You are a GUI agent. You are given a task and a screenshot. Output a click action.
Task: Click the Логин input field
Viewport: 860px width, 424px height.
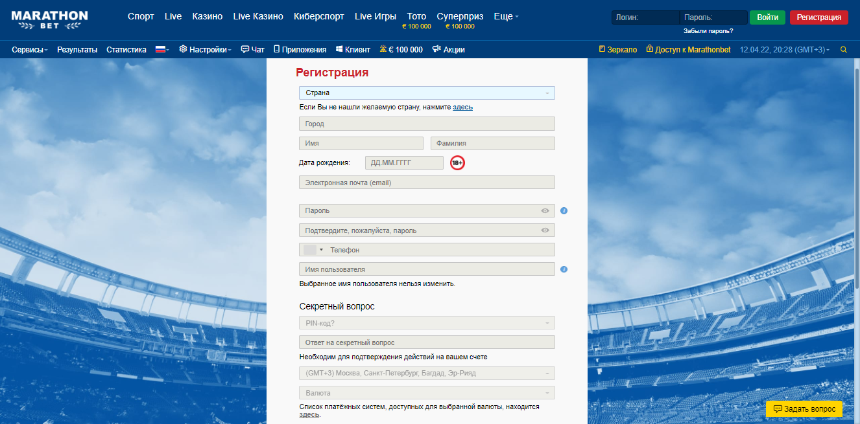click(645, 17)
